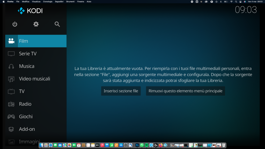Image resolution: width=265 pixels, height=149 pixels.
Task: Open the Visualizza menu in menu bar
Action: pyautogui.click(x=36, y=2)
